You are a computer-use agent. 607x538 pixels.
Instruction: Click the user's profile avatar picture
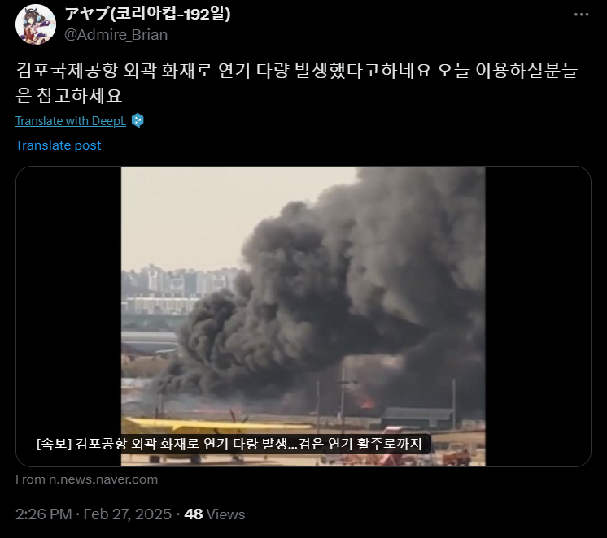tap(36, 24)
